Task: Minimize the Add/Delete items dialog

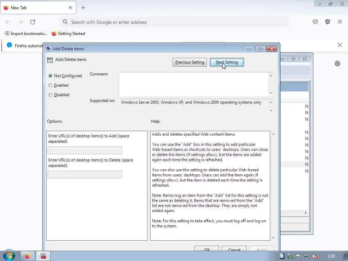Action: click(x=249, y=49)
